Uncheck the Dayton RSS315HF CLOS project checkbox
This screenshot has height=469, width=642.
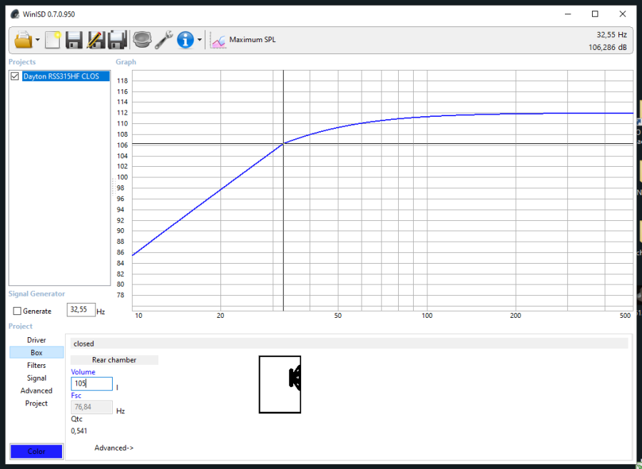coord(15,76)
